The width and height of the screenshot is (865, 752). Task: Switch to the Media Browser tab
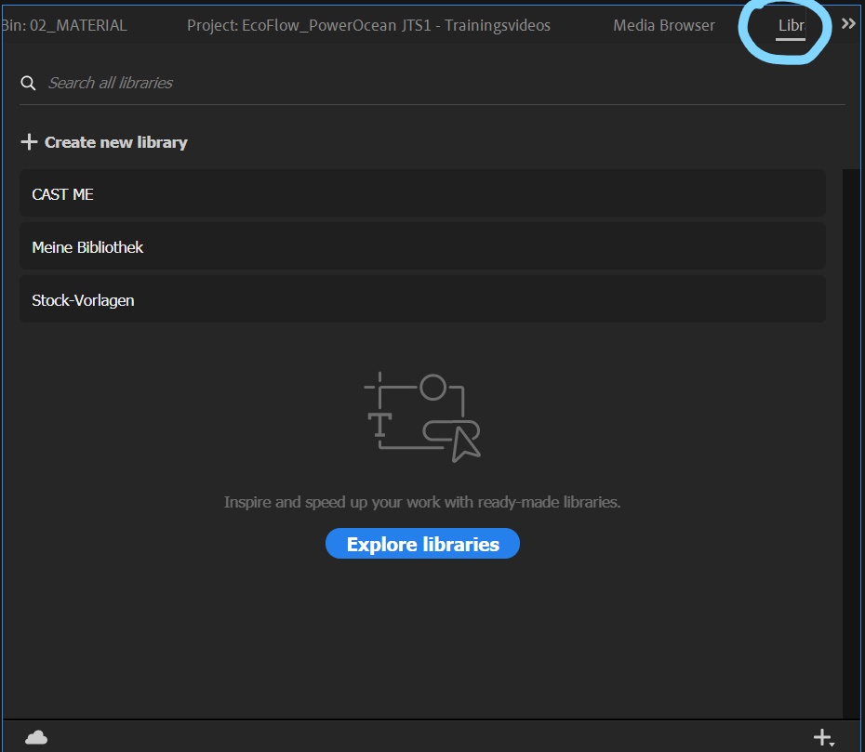(663, 25)
